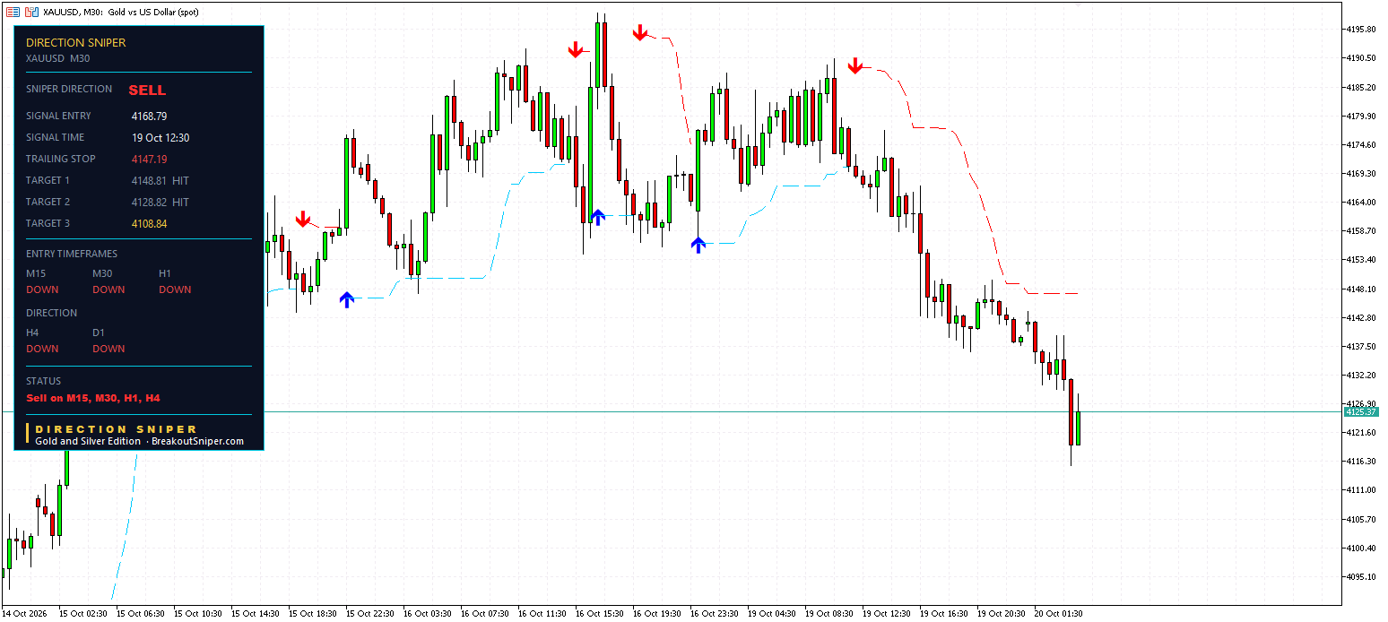Click the DOWN status under H1

(175, 289)
